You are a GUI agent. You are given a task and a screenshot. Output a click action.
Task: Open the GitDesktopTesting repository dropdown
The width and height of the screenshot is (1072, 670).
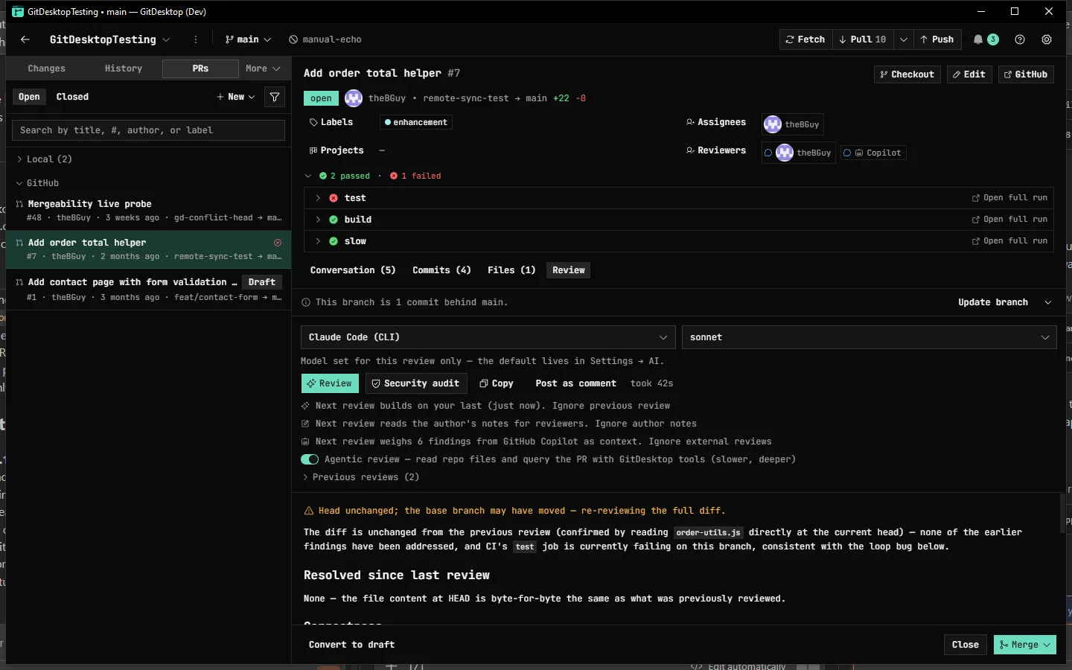point(109,39)
